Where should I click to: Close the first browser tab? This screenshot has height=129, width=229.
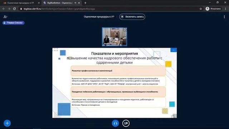pyautogui.click(x=39, y=3)
